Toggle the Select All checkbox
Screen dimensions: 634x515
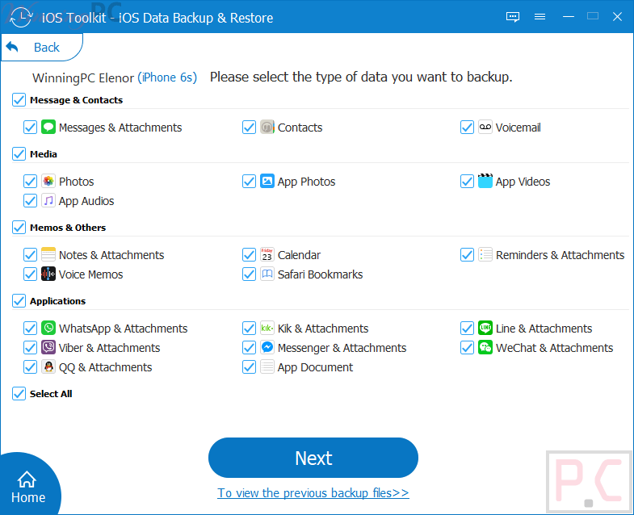[19, 393]
